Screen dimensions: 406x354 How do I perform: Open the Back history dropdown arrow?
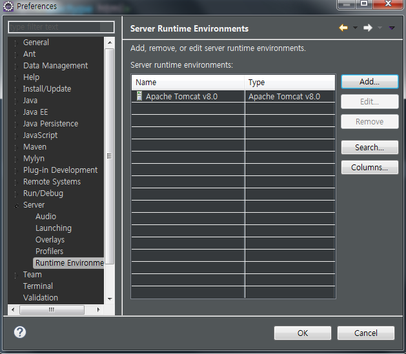pos(355,28)
